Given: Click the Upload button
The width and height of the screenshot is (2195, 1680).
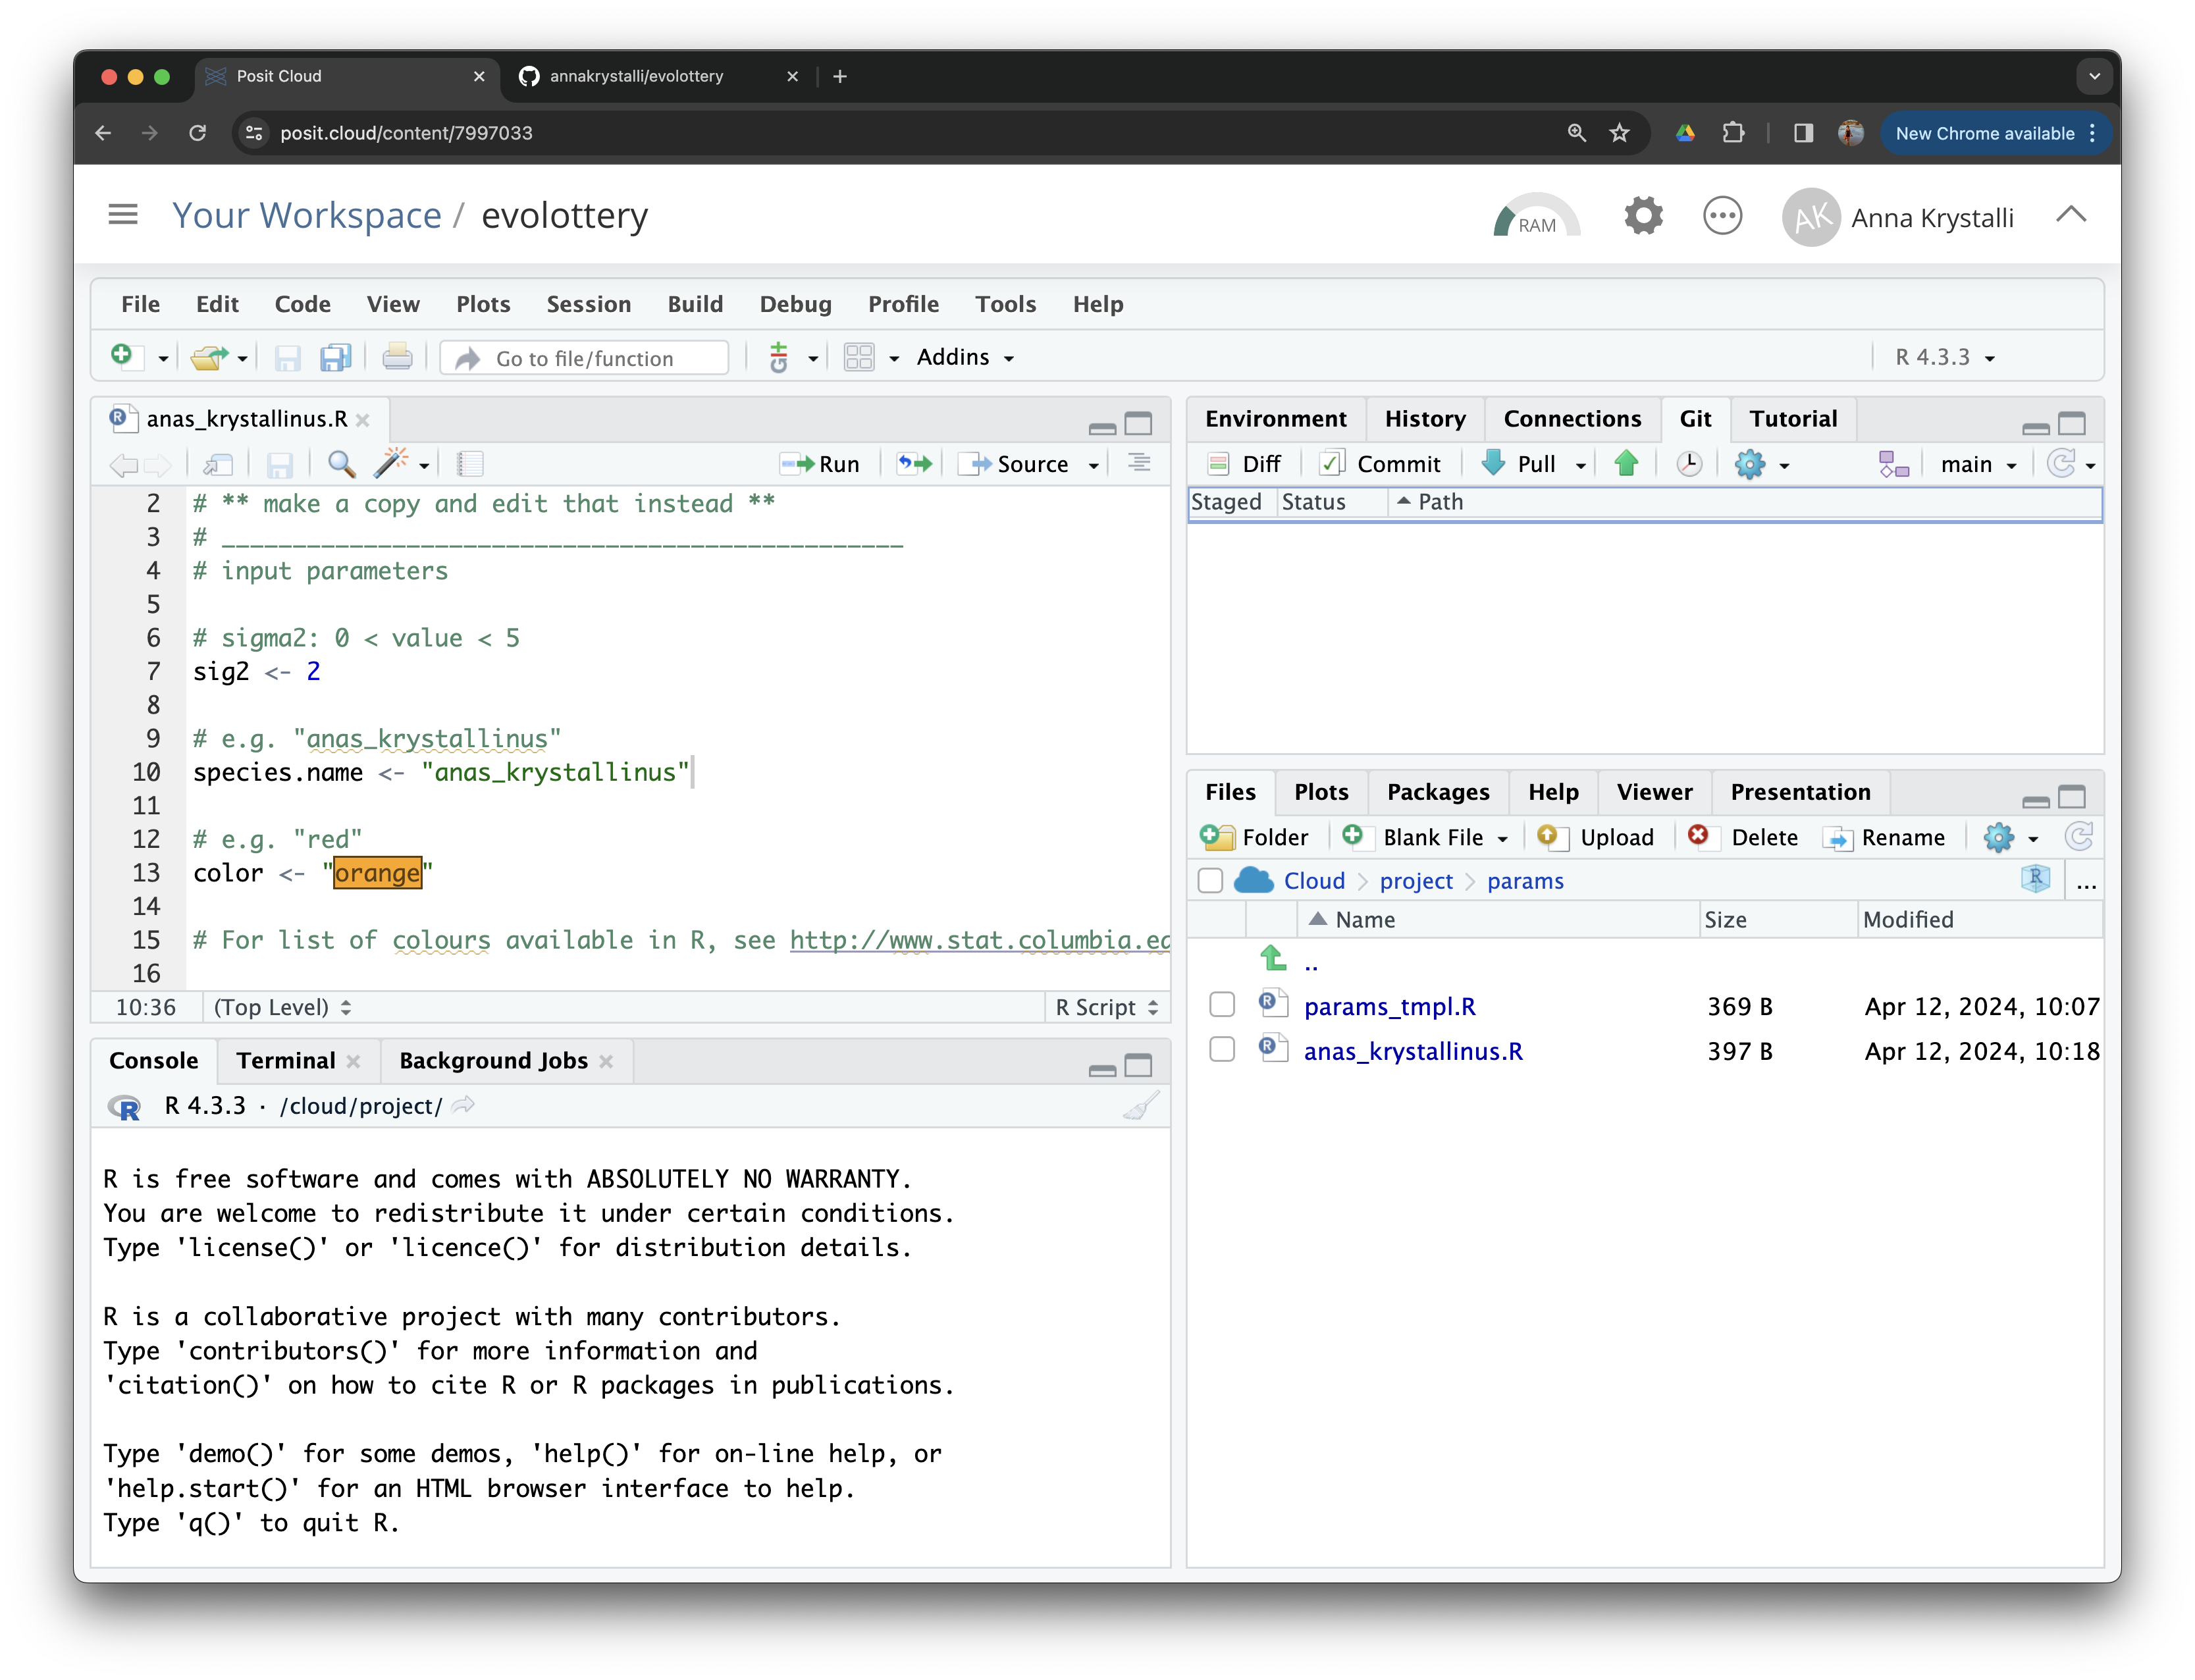Looking at the screenshot, I should point(1595,837).
